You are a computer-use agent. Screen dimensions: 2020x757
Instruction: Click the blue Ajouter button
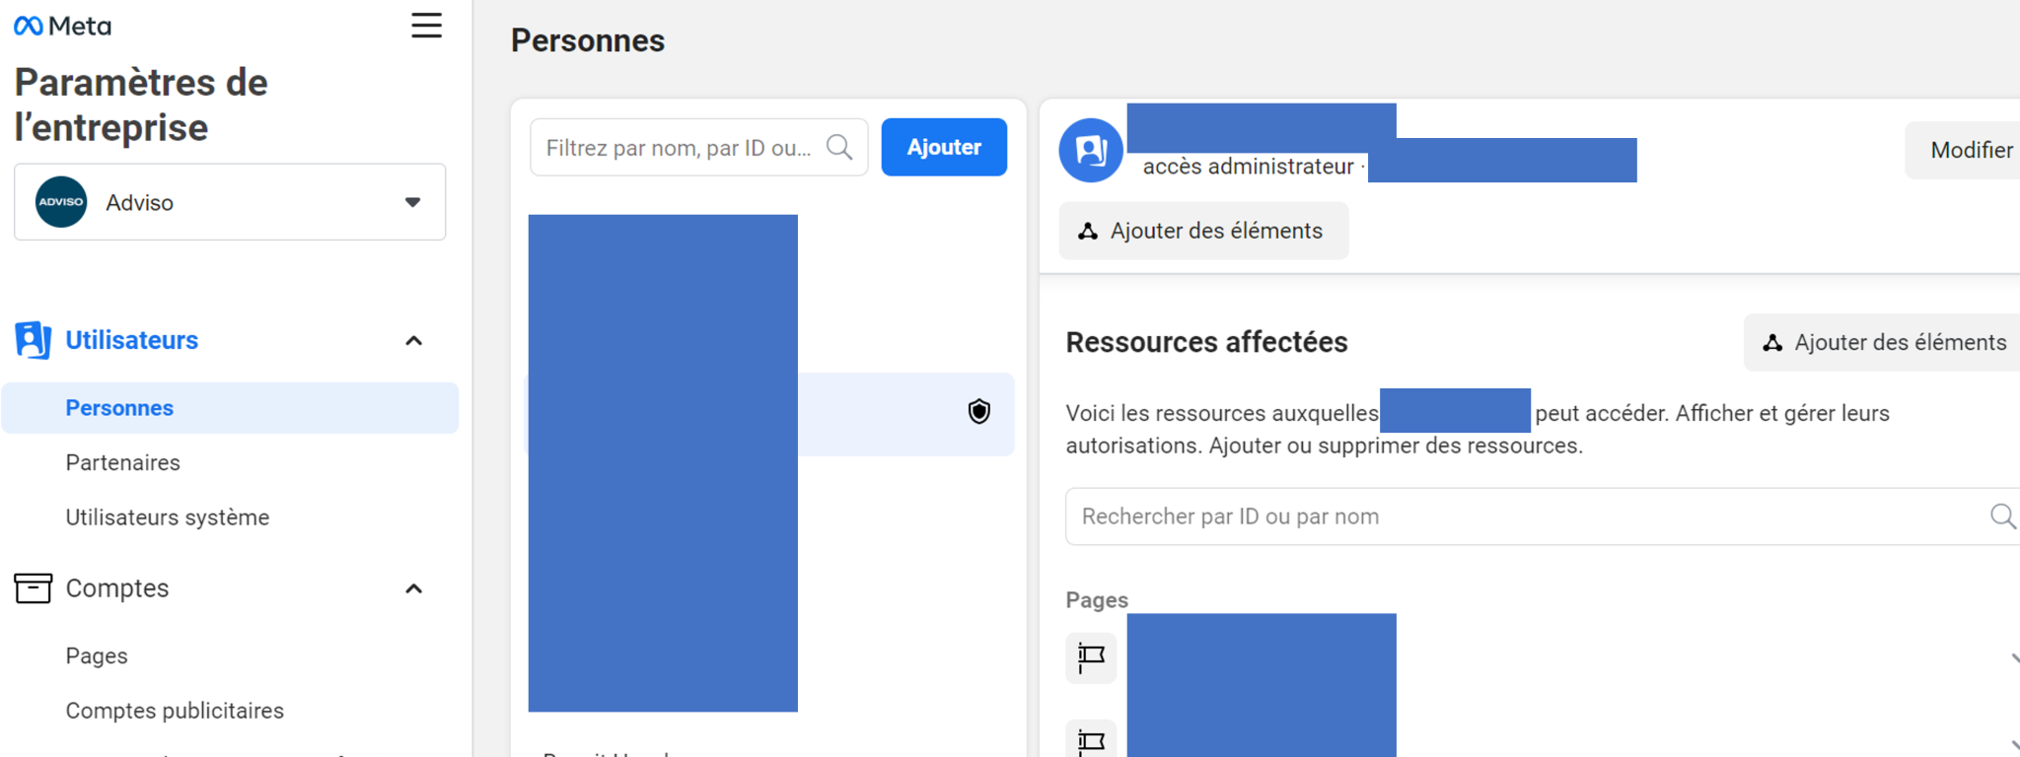pos(944,148)
